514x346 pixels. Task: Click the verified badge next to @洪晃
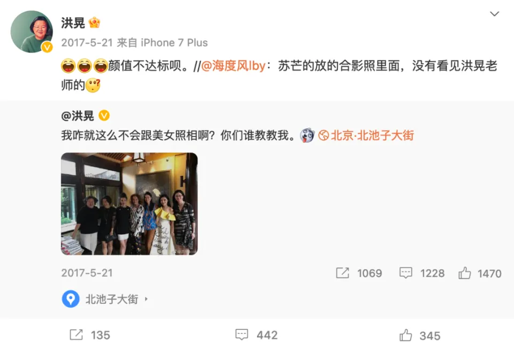tap(104, 115)
